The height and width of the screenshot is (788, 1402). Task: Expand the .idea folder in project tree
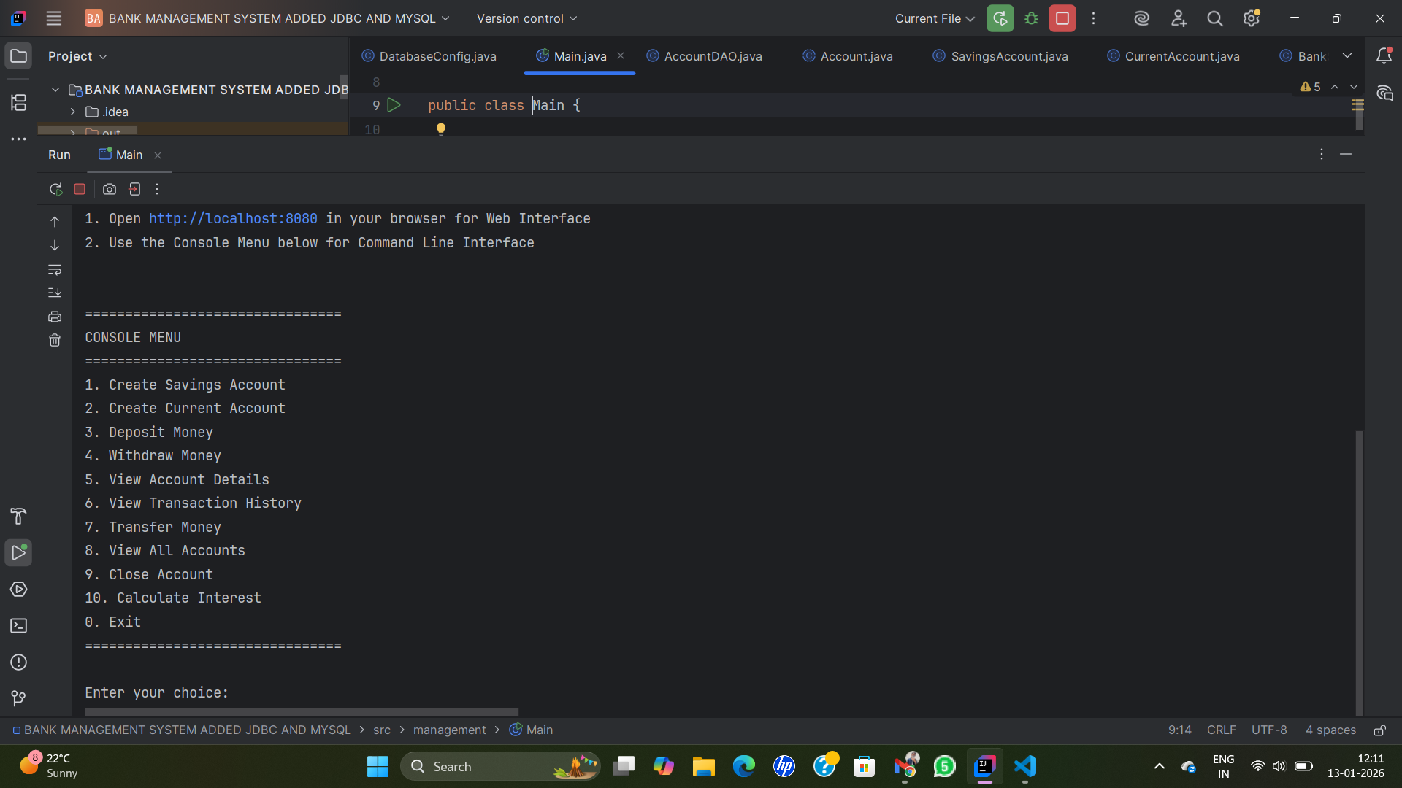pyautogui.click(x=73, y=112)
